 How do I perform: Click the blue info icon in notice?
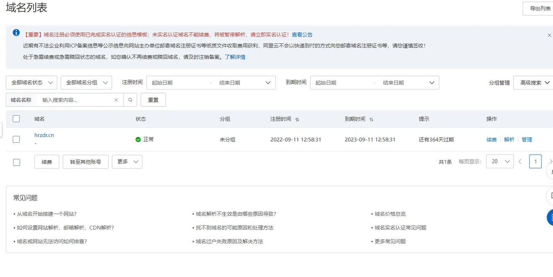pos(16,33)
